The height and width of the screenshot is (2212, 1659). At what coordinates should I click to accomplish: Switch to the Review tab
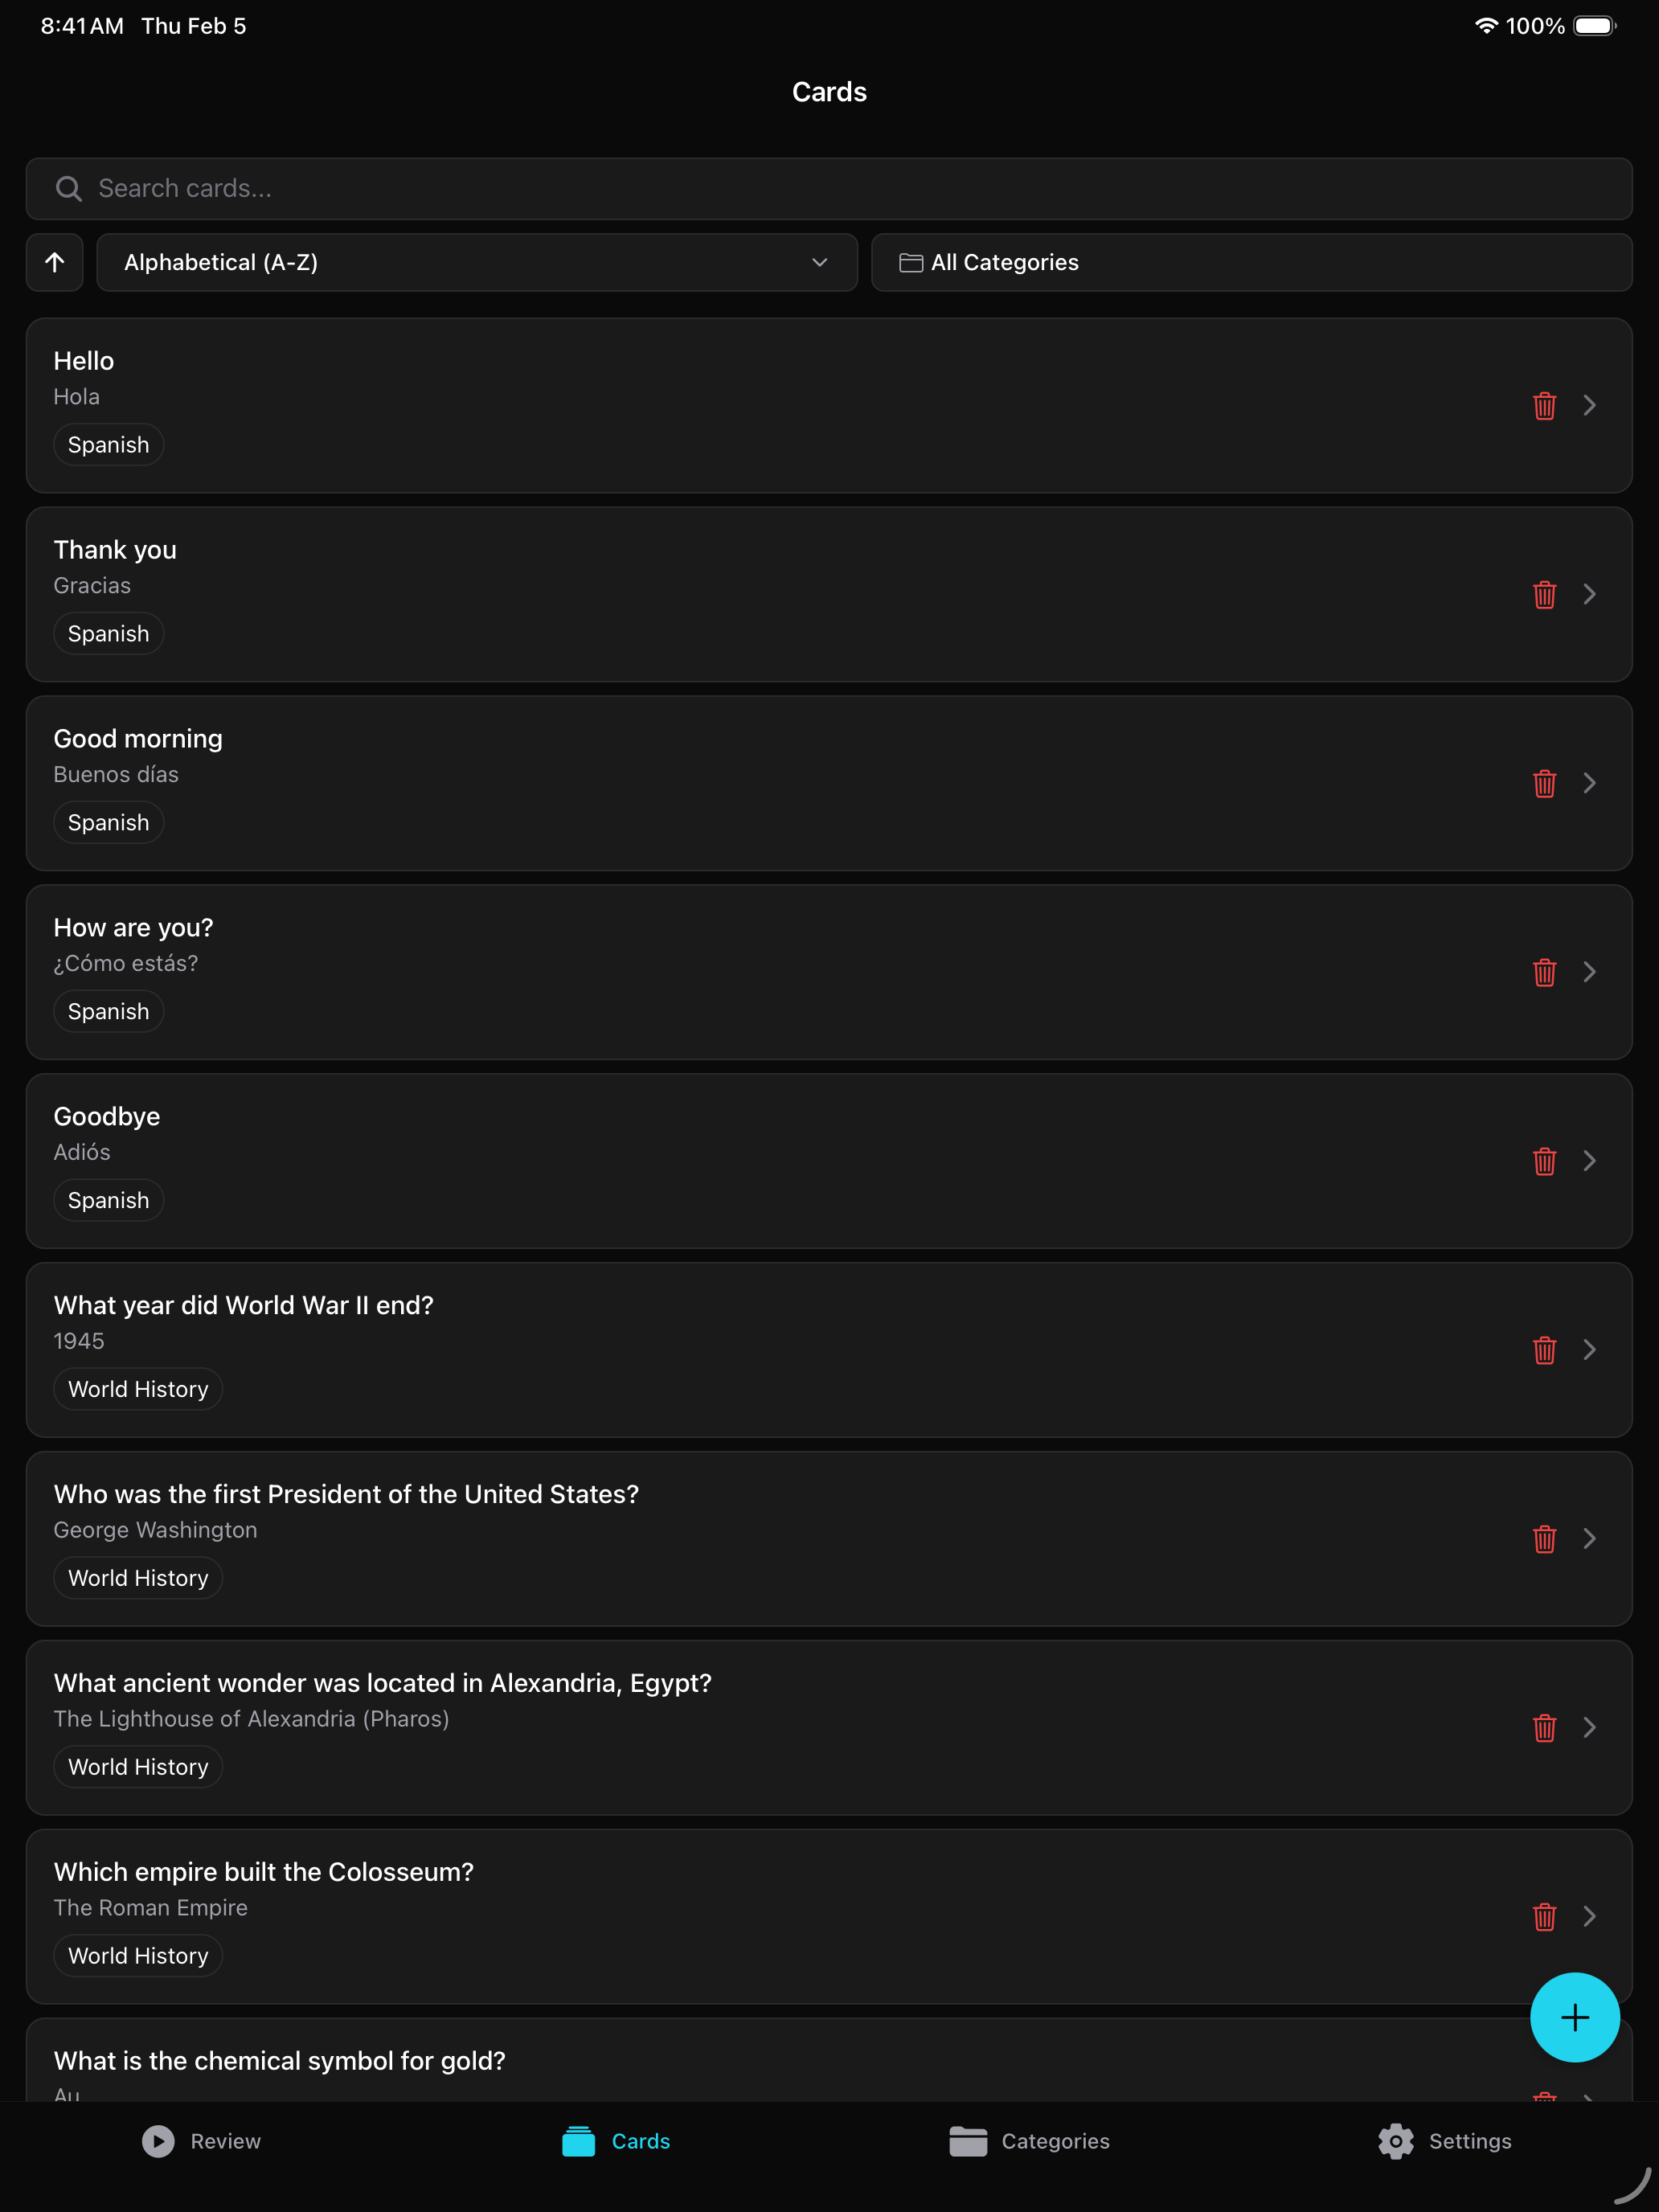click(202, 2141)
